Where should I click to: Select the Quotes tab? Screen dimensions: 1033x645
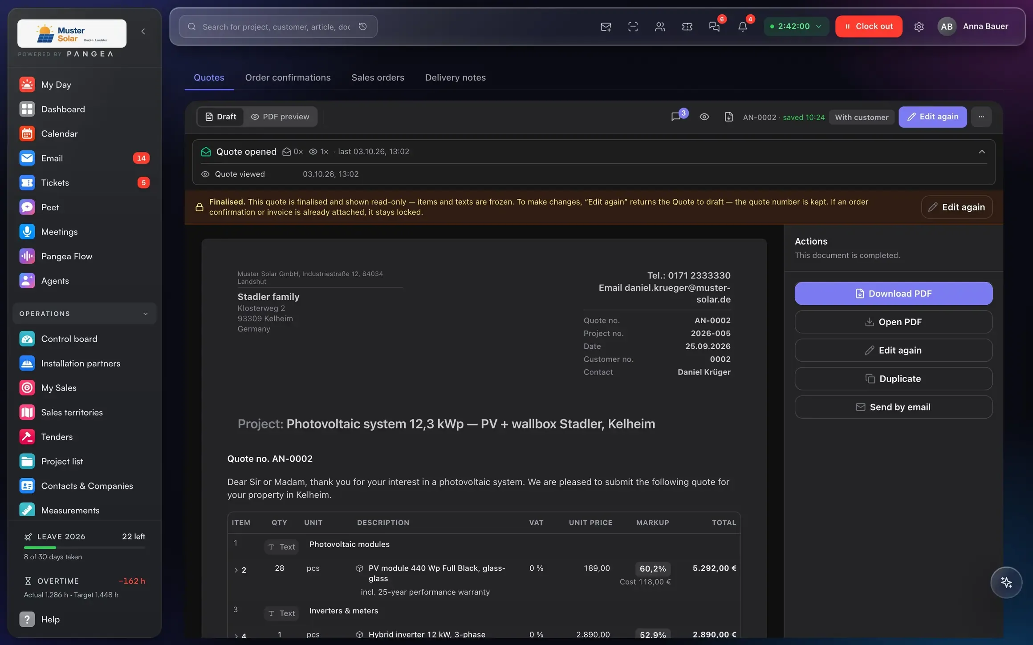click(x=209, y=77)
